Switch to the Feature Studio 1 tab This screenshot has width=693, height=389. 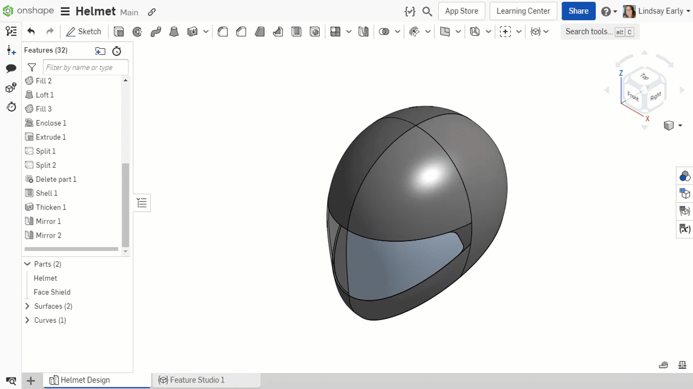pyautogui.click(x=197, y=380)
